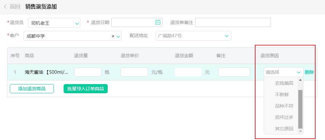This screenshot has width=325, height=140.
Task: Click the 退货原因 column header
Action: pos(270,56)
